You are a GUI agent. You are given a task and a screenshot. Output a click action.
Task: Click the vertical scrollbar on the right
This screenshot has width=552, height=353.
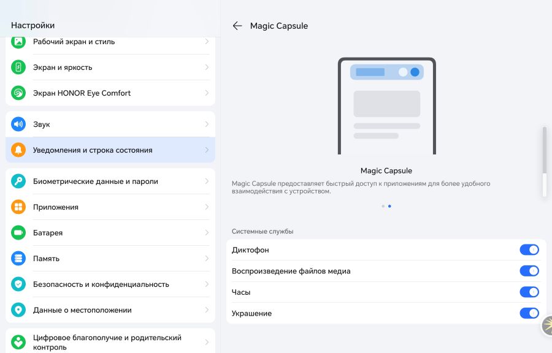[x=545, y=161]
